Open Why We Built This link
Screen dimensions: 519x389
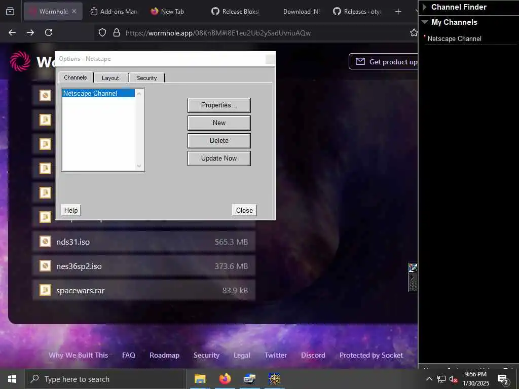(79, 355)
